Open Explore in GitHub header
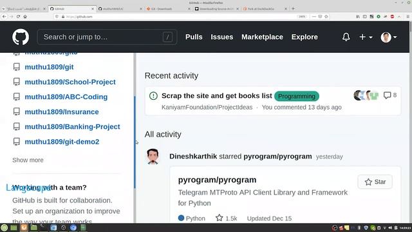Viewport: 412px width, 232px height. pyautogui.click(x=304, y=37)
